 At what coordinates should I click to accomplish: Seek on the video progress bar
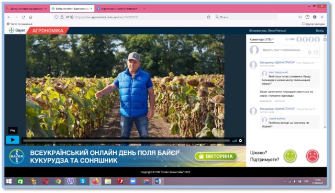coord(126,141)
